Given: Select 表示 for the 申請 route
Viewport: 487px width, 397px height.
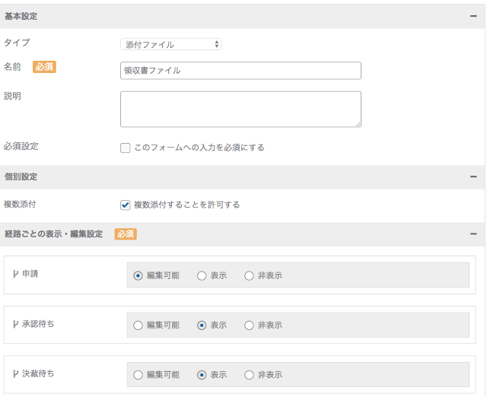Looking at the screenshot, I should click(x=202, y=275).
